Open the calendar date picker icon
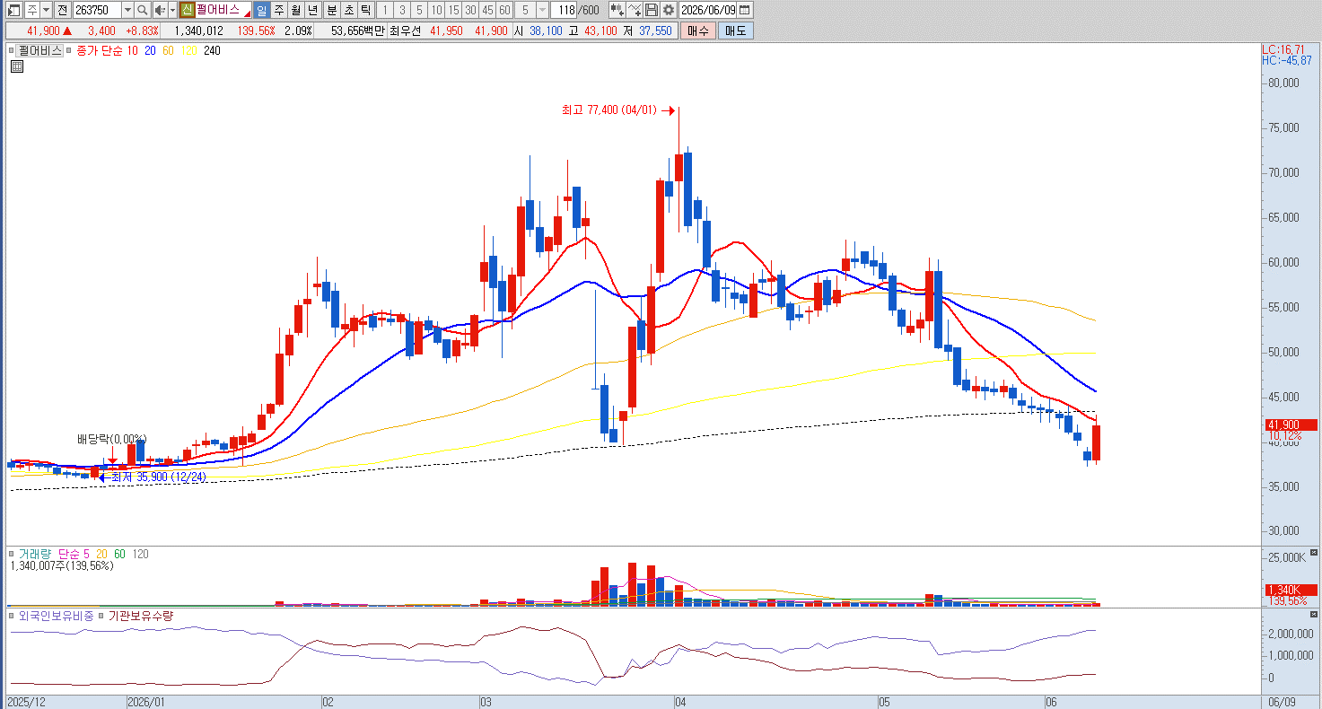1322x709 pixels. (745, 10)
